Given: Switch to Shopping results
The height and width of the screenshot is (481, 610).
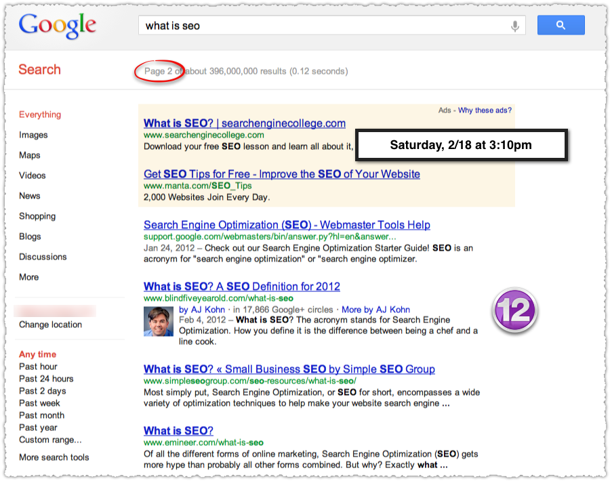Looking at the screenshot, I should [37, 216].
